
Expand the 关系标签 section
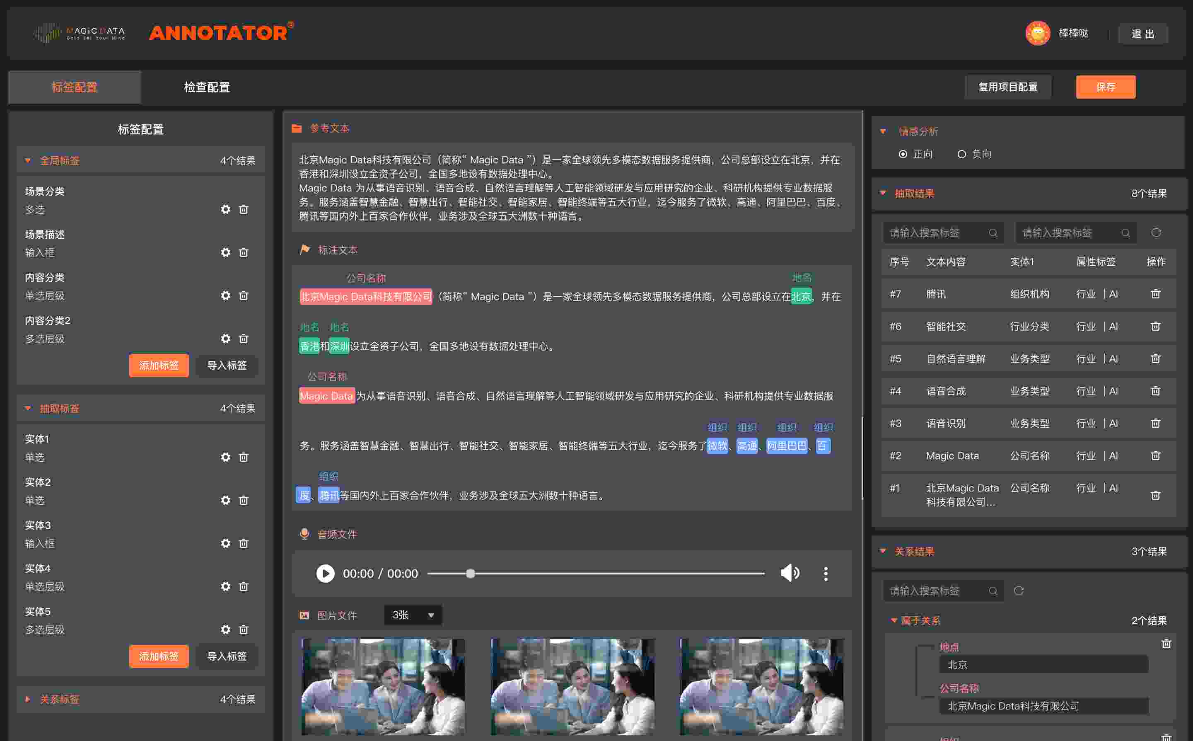point(28,699)
